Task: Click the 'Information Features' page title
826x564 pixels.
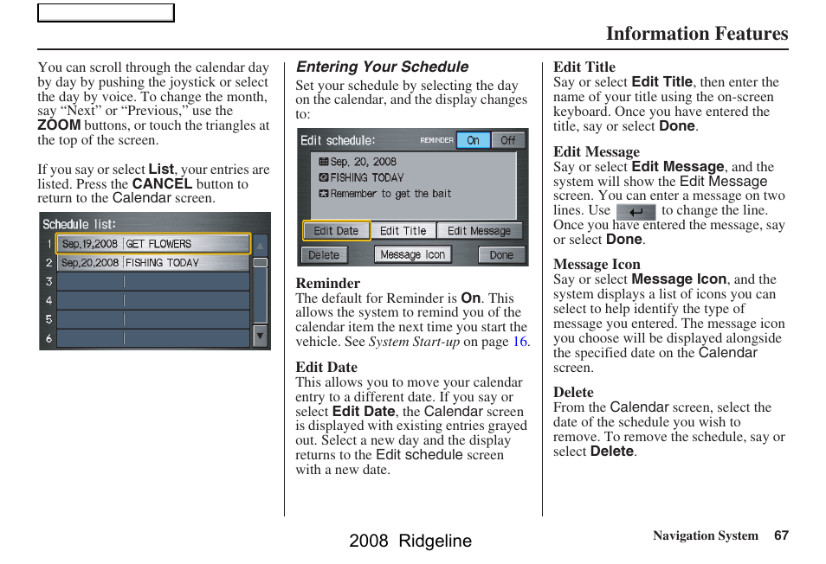Action: point(697,33)
